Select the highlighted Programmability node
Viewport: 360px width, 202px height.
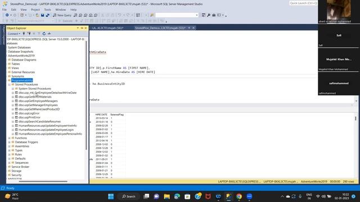(22, 80)
